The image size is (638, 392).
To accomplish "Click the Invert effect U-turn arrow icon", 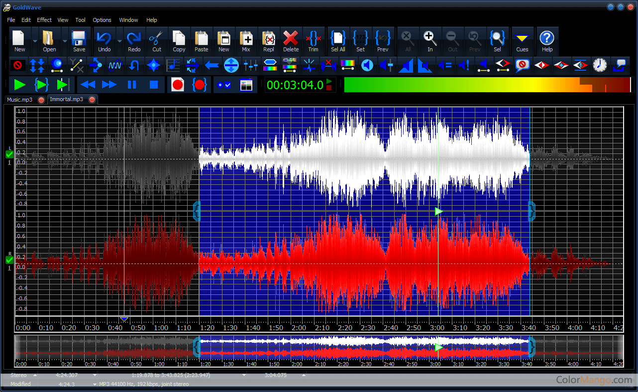I will (x=134, y=65).
